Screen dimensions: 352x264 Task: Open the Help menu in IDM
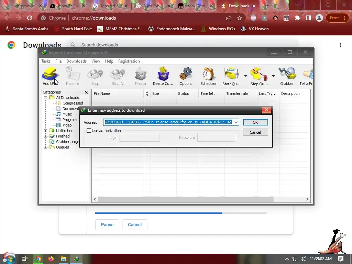[x=109, y=61]
